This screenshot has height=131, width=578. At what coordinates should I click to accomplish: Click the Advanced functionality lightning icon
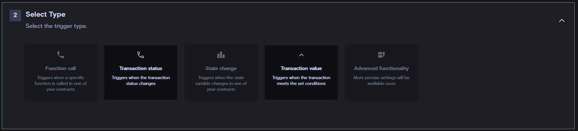coord(381,55)
